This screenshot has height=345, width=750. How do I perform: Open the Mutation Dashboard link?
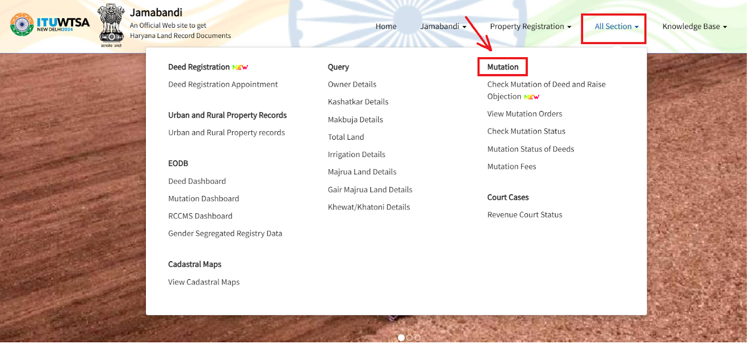tap(203, 199)
